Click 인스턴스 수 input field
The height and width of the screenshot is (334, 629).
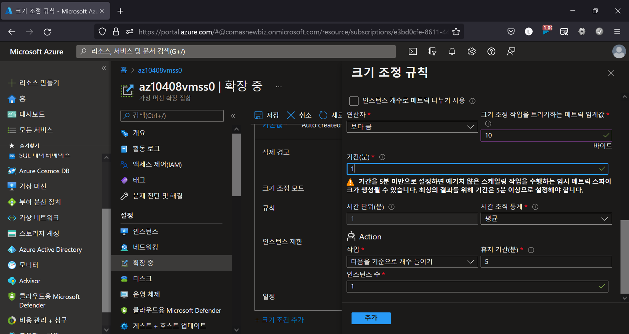[x=477, y=286]
